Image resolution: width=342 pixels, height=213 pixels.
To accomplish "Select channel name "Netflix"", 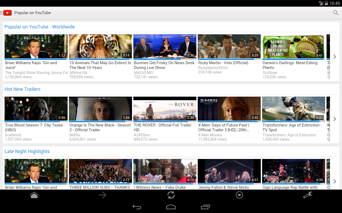I will pyautogui.click(x=75, y=135).
